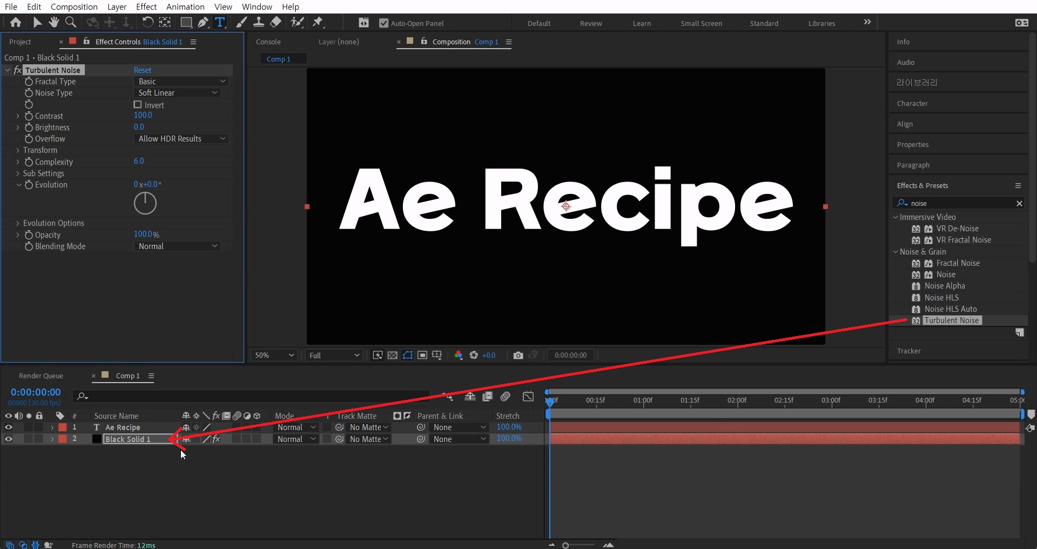Click the 02:00f mark on time ruler

(737, 400)
